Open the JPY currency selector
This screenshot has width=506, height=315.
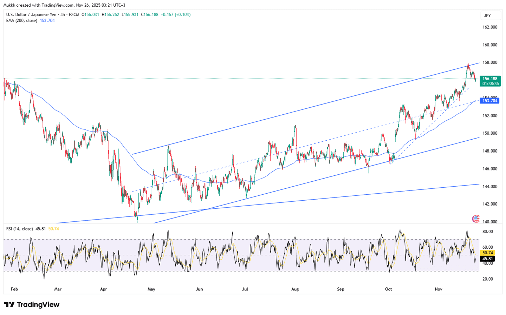[x=487, y=15]
